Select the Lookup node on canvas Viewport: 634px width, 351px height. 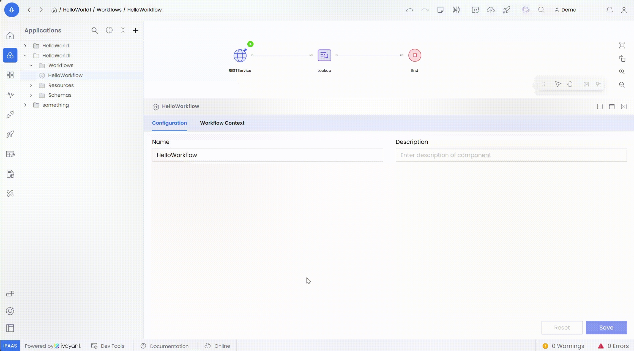(x=324, y=55)
